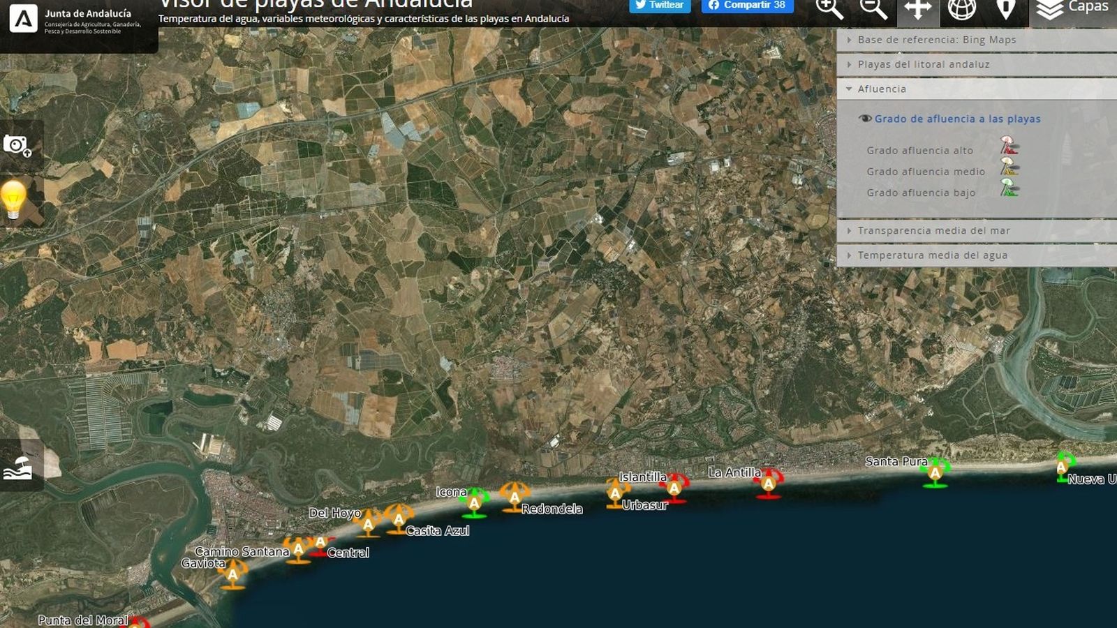The width and height of the screenshot is (1117, 628).
Task: Open the Capas layers tab
Action: 1073,9
